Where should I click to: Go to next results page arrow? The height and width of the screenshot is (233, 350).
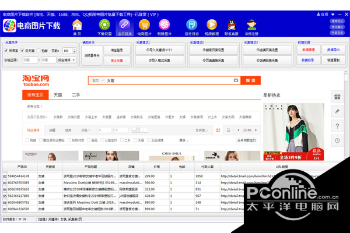click(256, 130)
